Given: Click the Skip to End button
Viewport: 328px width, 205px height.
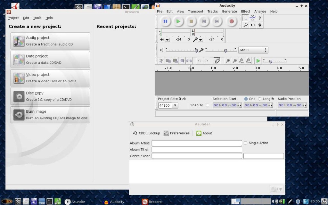Looking at the screenshot, I should 217,21.
